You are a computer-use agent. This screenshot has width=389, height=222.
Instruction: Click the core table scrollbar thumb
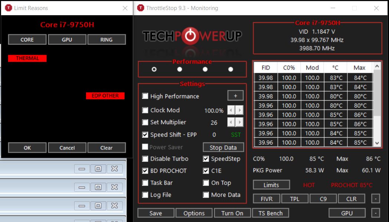[x=377, y=93]
